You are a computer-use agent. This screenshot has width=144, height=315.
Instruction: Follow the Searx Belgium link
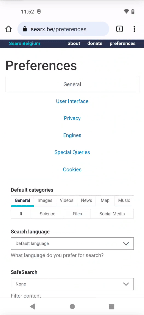(x=24, y=43)
